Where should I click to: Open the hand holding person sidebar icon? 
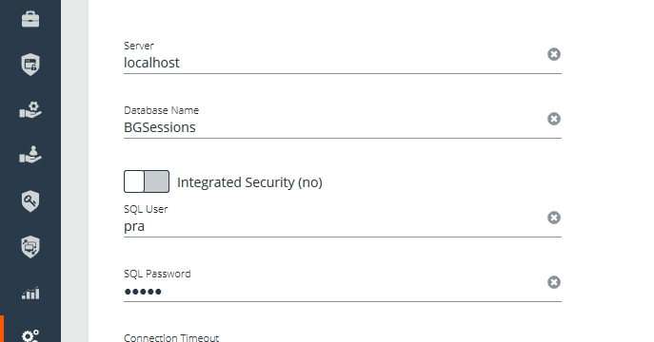coord(30,155)
